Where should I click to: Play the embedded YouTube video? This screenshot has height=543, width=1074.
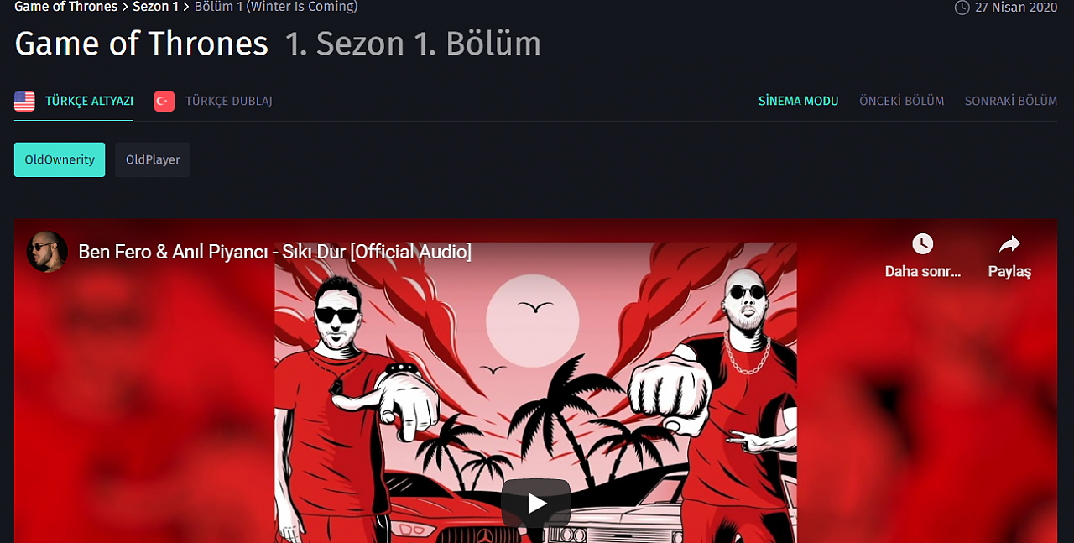535,503
